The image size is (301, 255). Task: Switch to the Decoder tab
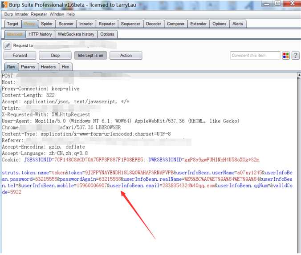(154, 24)
